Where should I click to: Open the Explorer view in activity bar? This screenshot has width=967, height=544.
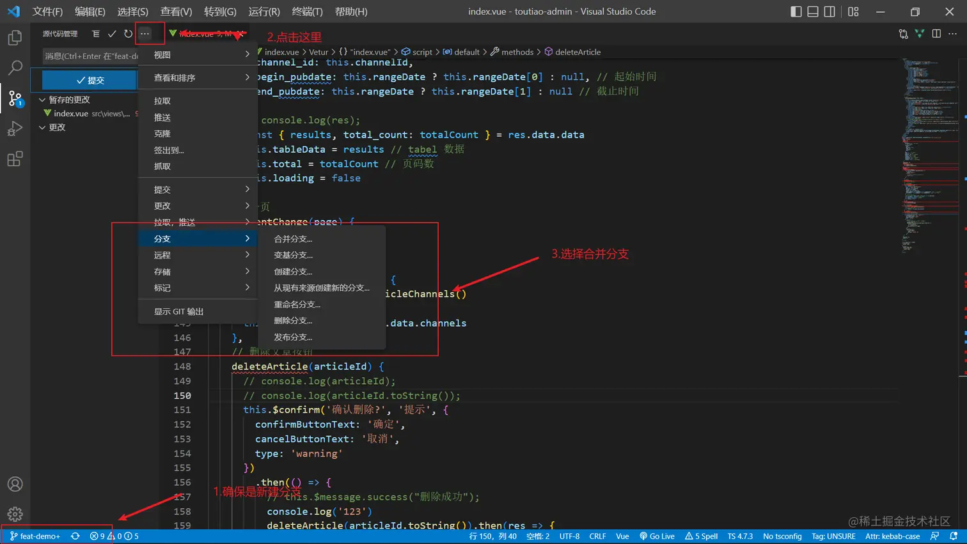point(15,38)
